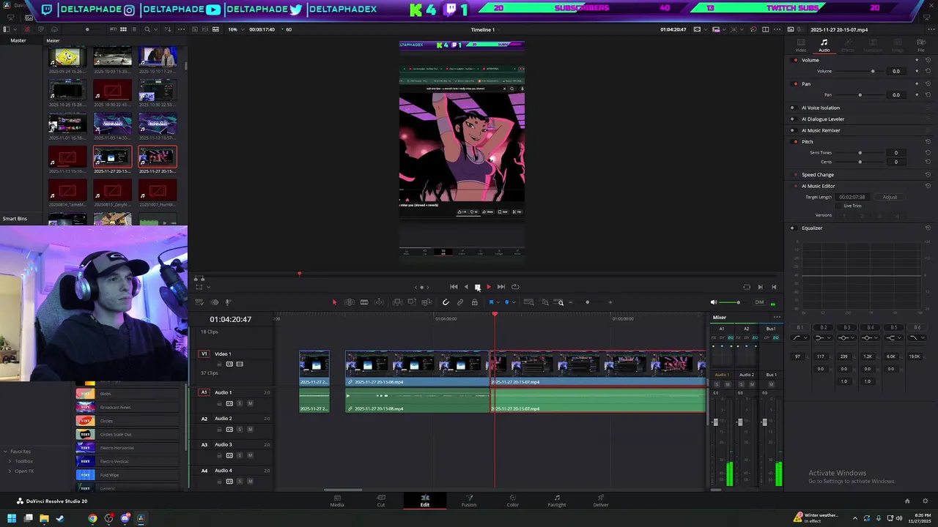Image resolution: width=938 pixels, height=527 pixels.
Task: Open Chrome from the Windows taskbar
Action: pyautogui.click(x=92, y=518)
